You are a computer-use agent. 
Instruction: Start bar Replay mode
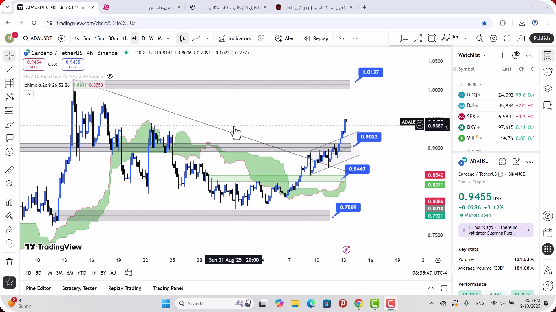(x=316, y=38)
